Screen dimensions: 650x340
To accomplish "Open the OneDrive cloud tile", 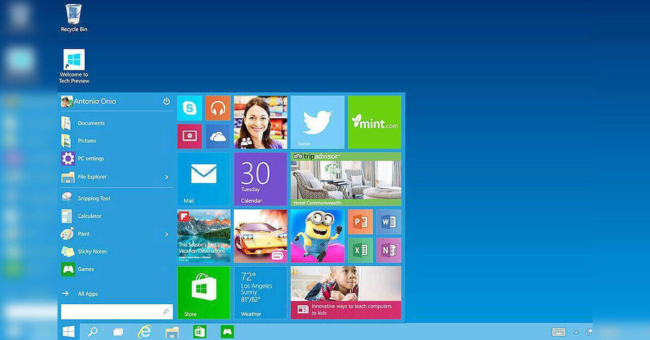I will pyautogui.click(x=218, y=136).
